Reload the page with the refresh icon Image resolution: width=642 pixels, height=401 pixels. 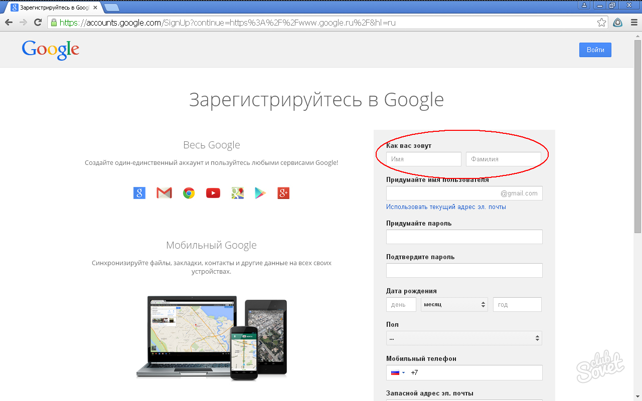(x=38, y=23)
